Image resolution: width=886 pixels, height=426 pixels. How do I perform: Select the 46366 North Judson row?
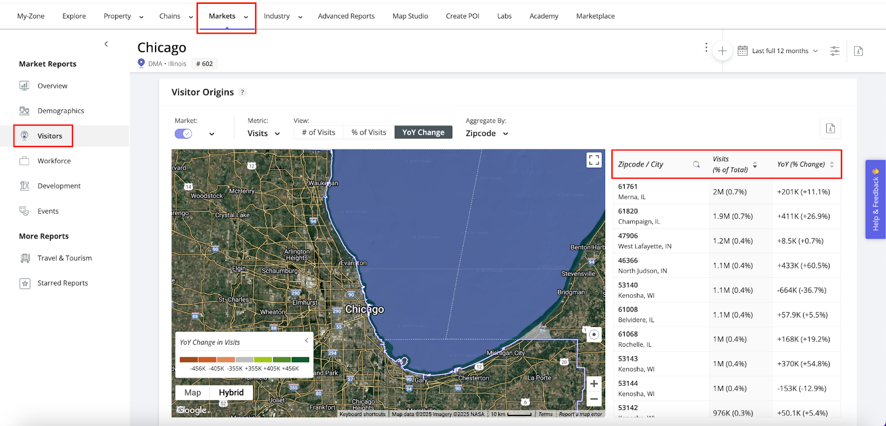click(726, 266)
